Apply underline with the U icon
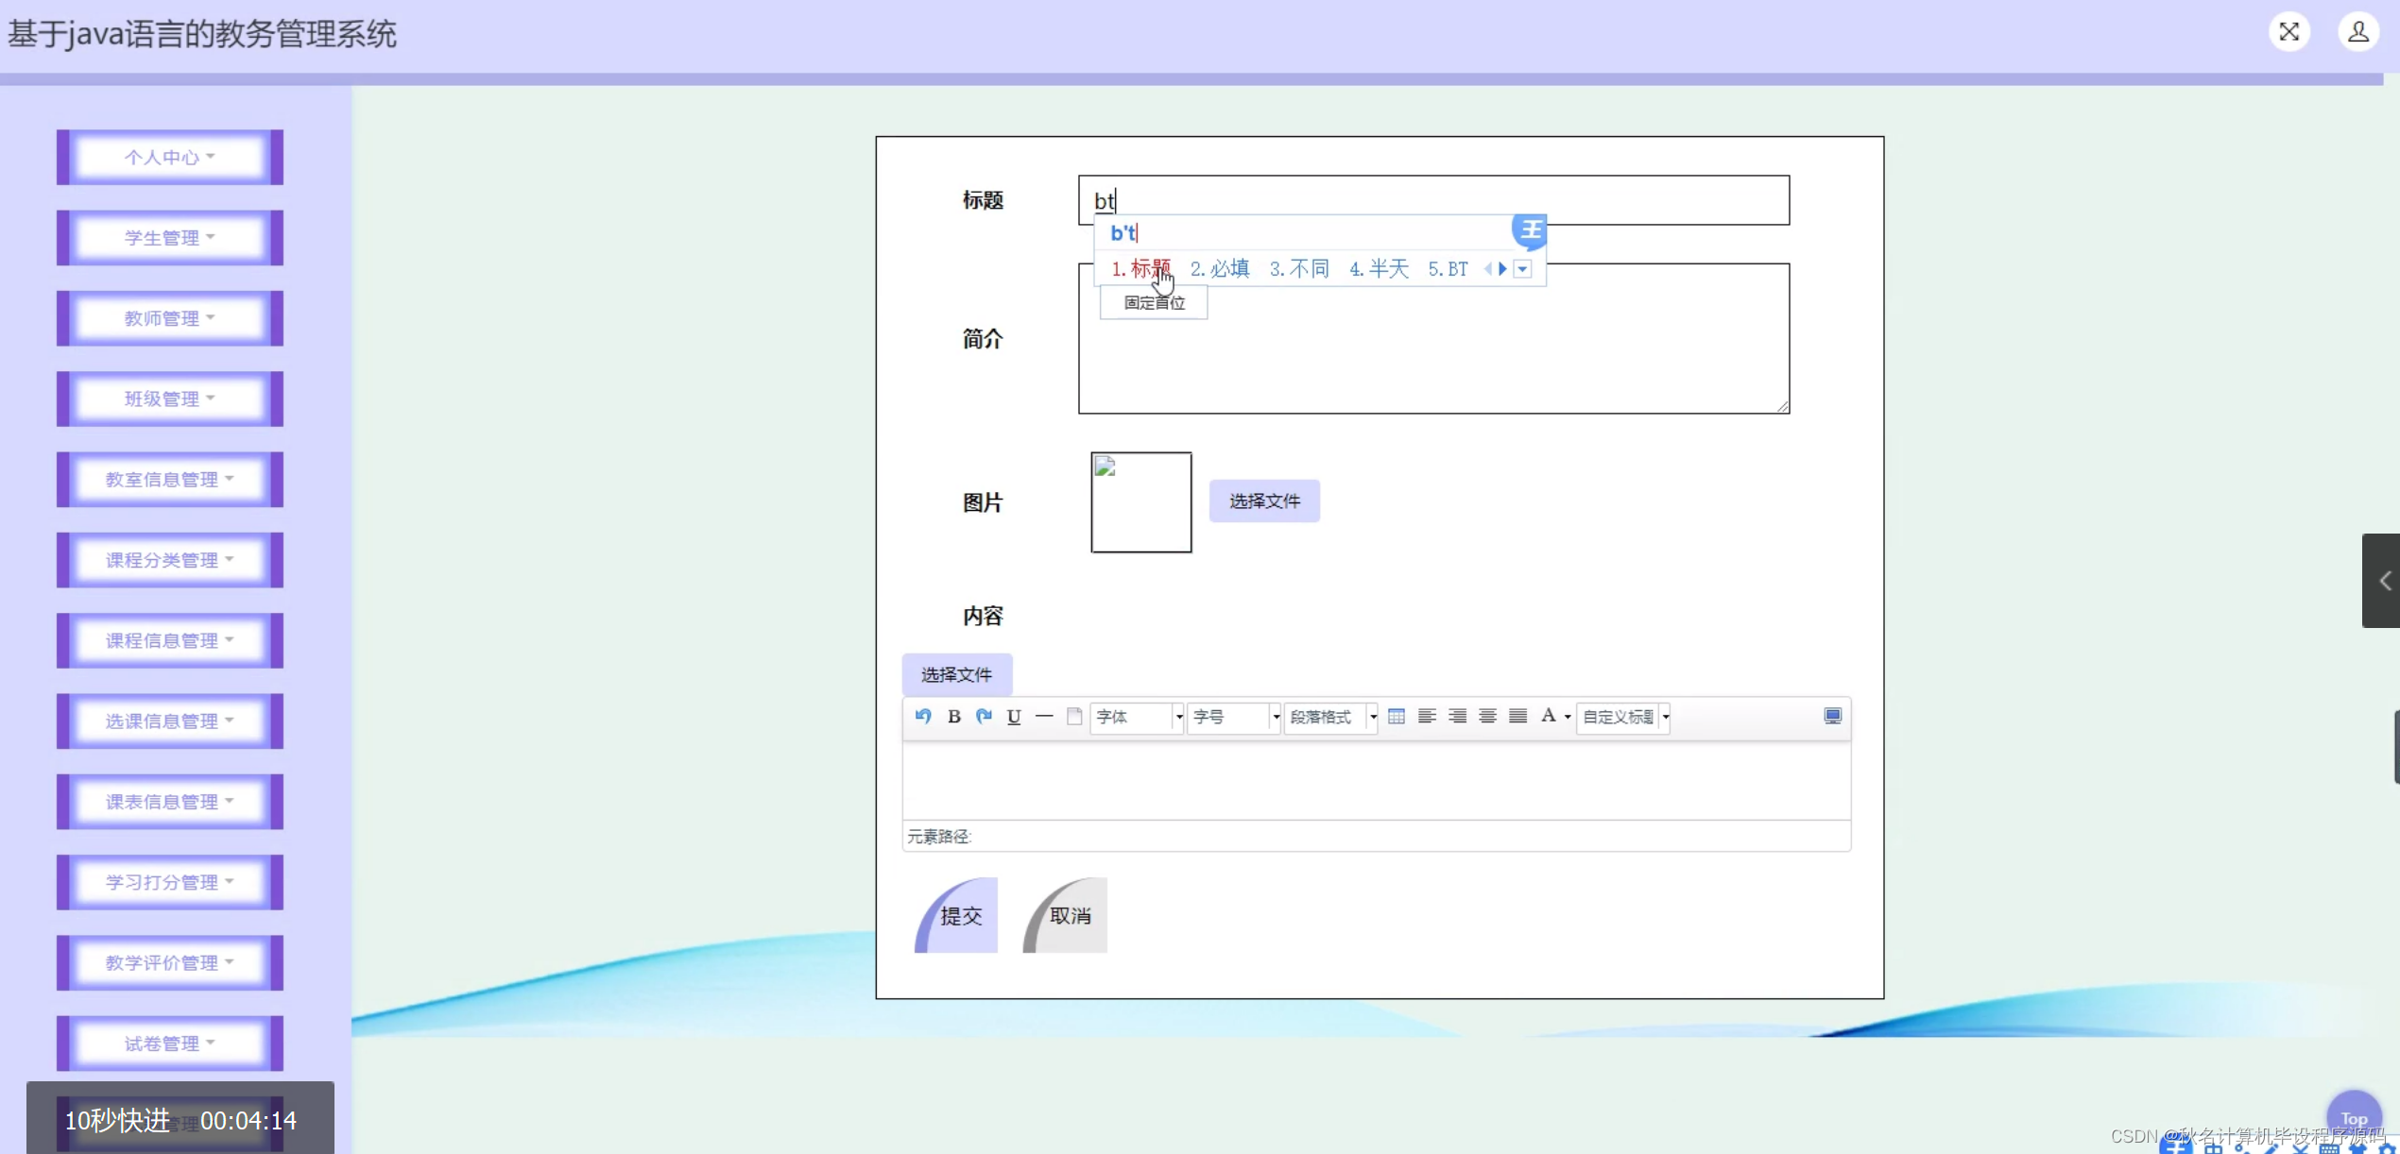 pyautogui.click(x=1013, y=716)
